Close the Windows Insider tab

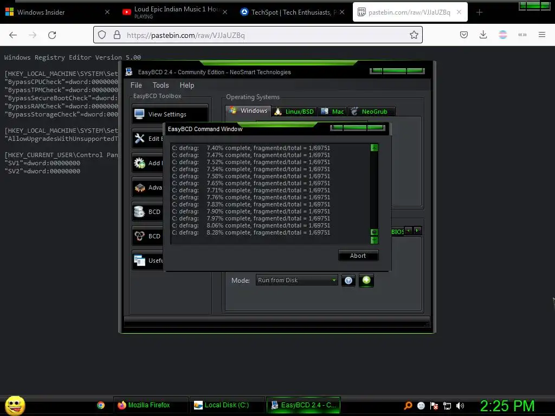[x=107, y=12]
